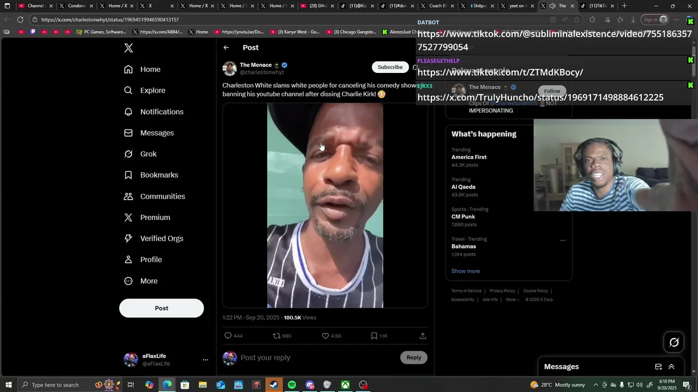698x392 pixels.
Task: Open Bookmarks in the sidebar
Action: [151, 175]
